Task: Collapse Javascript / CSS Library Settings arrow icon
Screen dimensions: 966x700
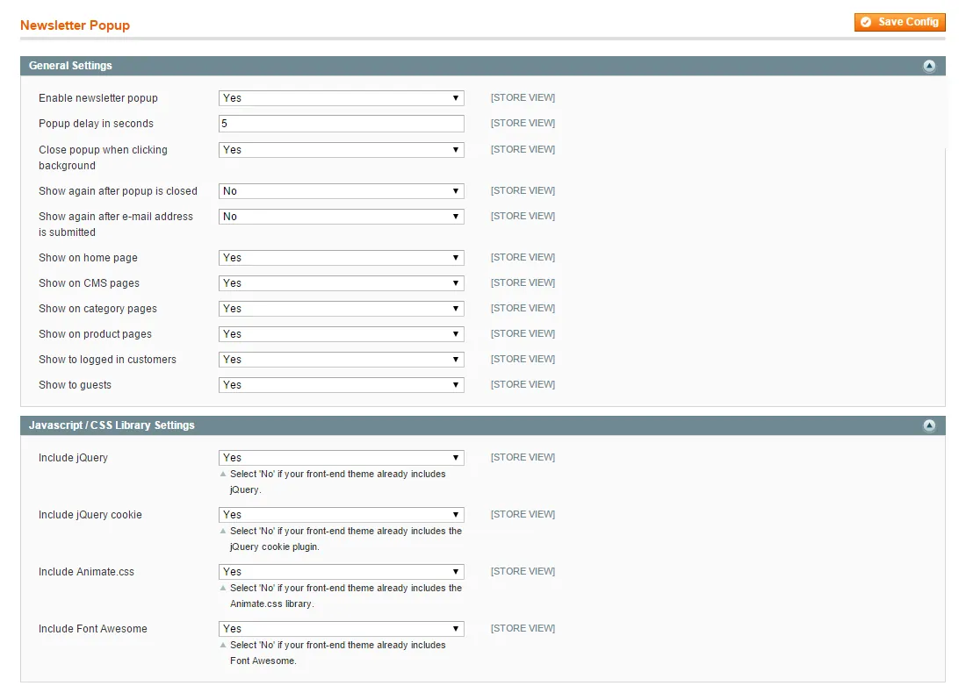Action: tap(929, 425)
